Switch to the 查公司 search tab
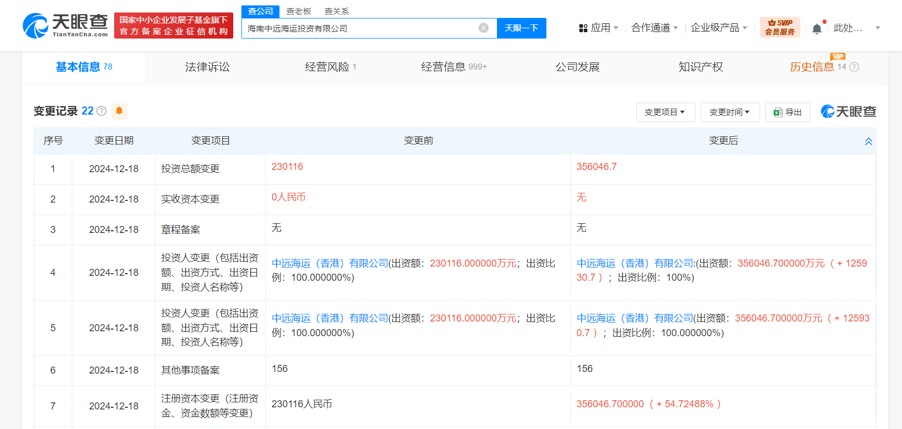This screenshot has width=902, height=429. (x=260, y=11)
